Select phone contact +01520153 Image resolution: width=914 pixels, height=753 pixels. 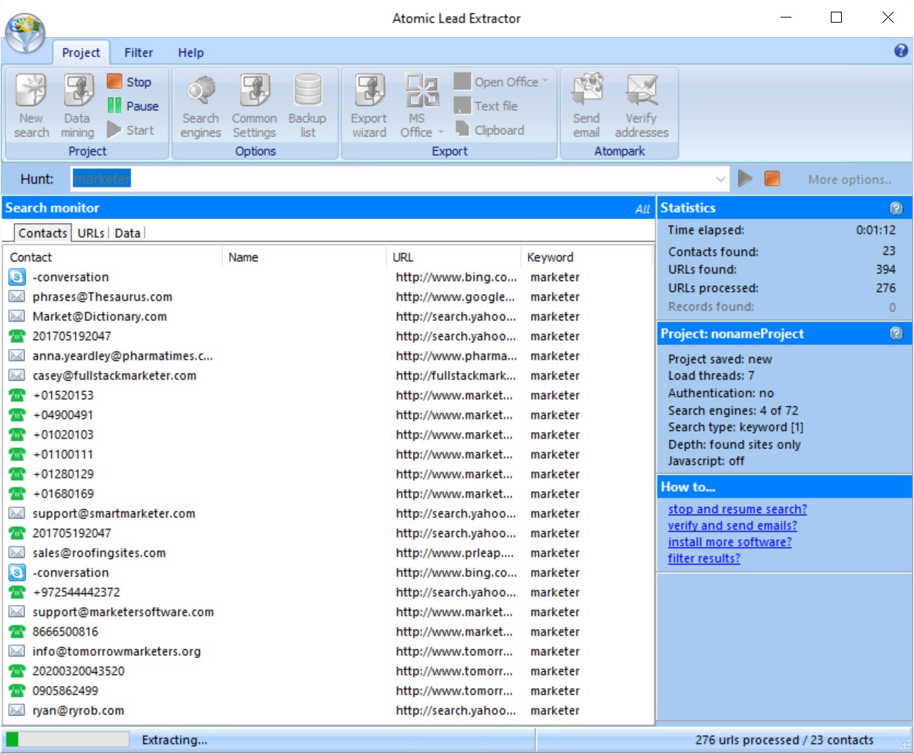pyautogui.click(x=328, y=395)
